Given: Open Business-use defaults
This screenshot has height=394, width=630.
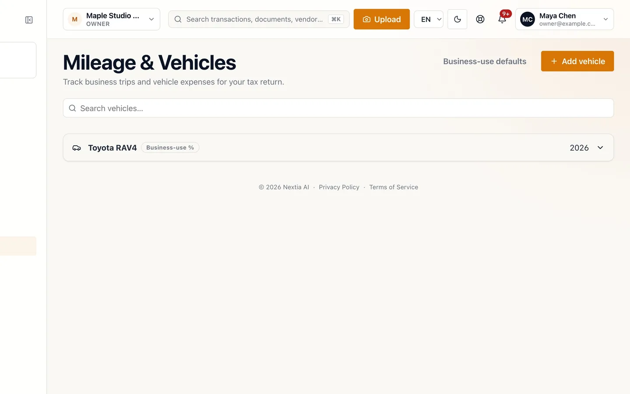Looking at the screenshot, I should coord(485,61).
